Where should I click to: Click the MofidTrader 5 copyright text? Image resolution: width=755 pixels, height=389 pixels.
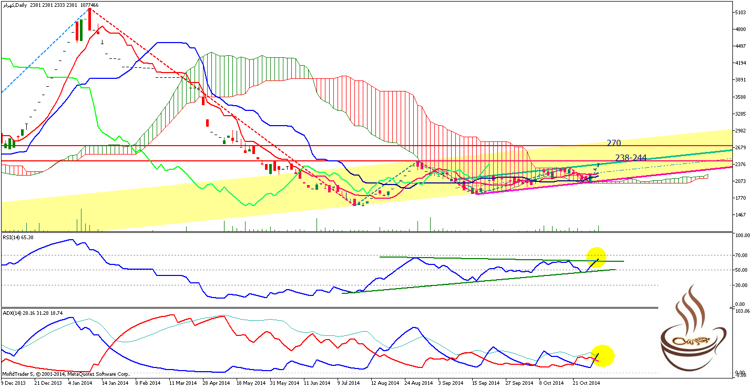(x=66, y=374)
